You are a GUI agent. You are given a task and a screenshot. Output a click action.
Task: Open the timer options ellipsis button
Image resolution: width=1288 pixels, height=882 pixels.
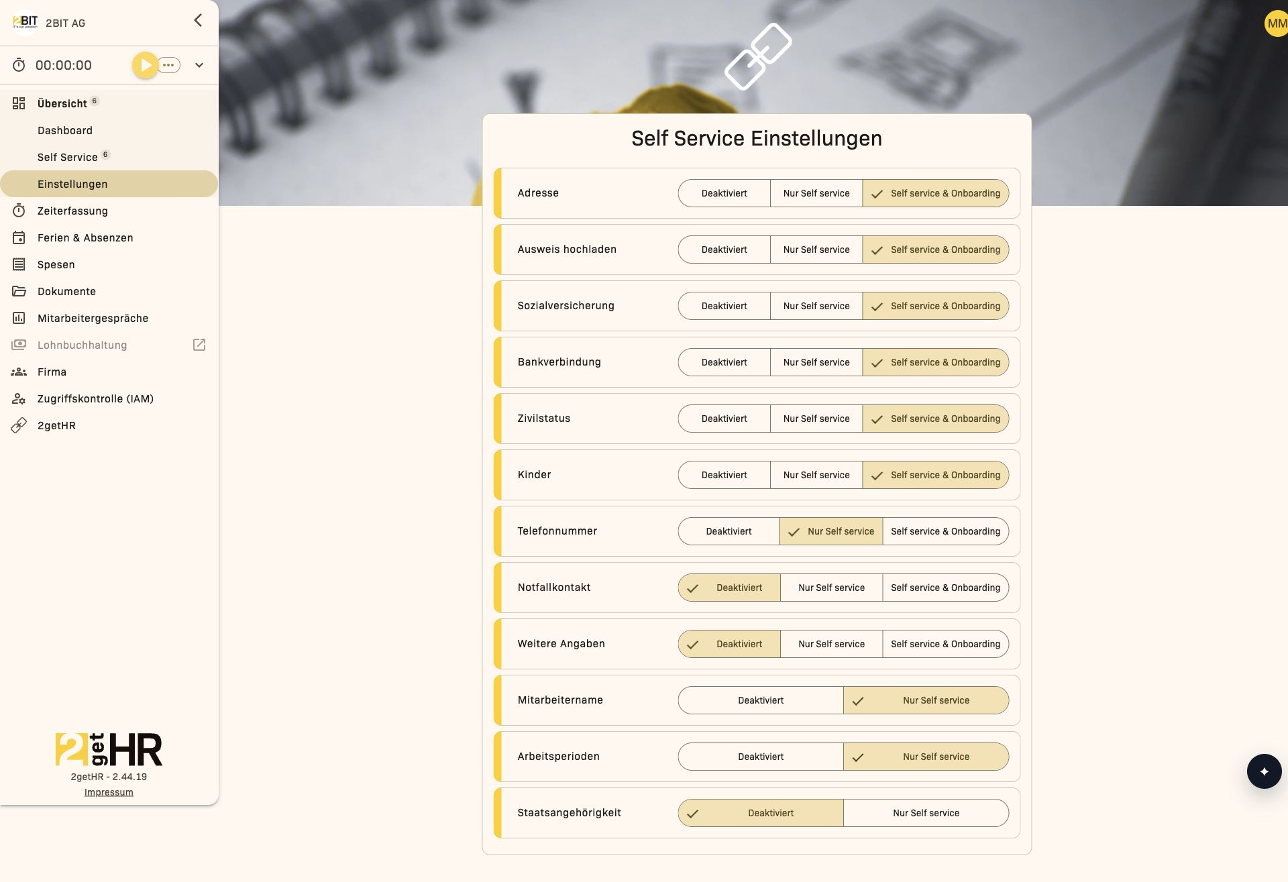click(169, 65)
